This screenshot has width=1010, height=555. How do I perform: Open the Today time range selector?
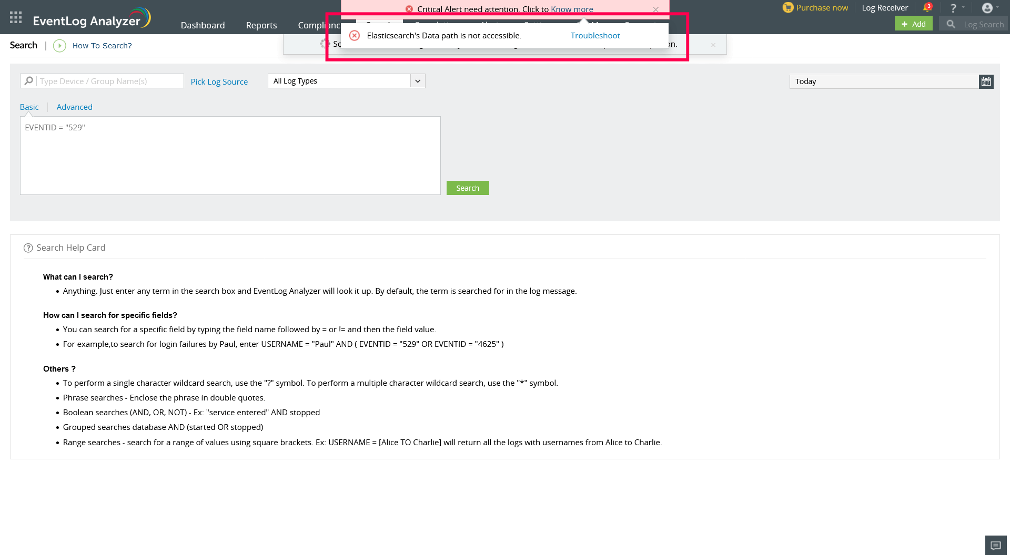coord(884,81)
